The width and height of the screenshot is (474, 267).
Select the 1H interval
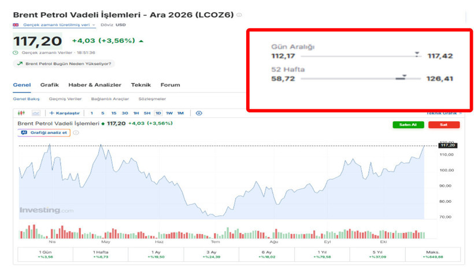[x=136, y=113]
